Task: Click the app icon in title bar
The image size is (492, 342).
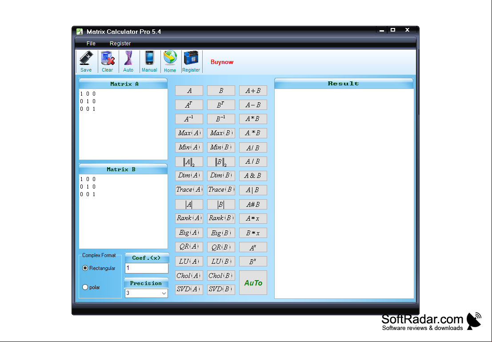Action: click(x=80, y=32)
